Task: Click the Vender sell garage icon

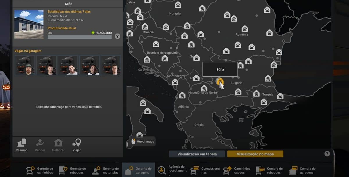Action: [40, 145]
